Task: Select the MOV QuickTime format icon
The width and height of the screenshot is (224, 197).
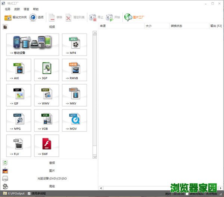Action: tap(74, 120)
